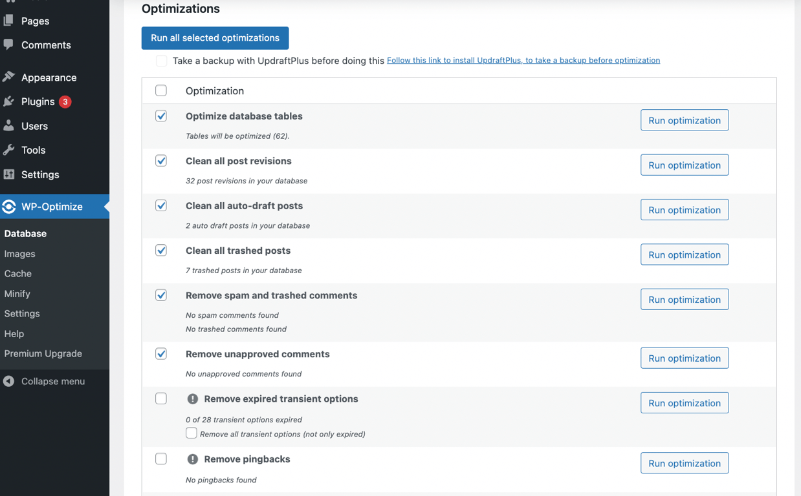Uncheck the Optimize database tables option
The image size is (801, 496).
[161, 116]
